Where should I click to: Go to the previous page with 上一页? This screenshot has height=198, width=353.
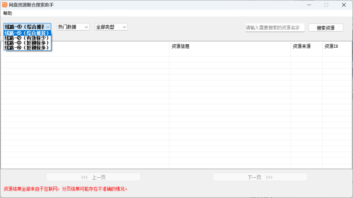93,177
